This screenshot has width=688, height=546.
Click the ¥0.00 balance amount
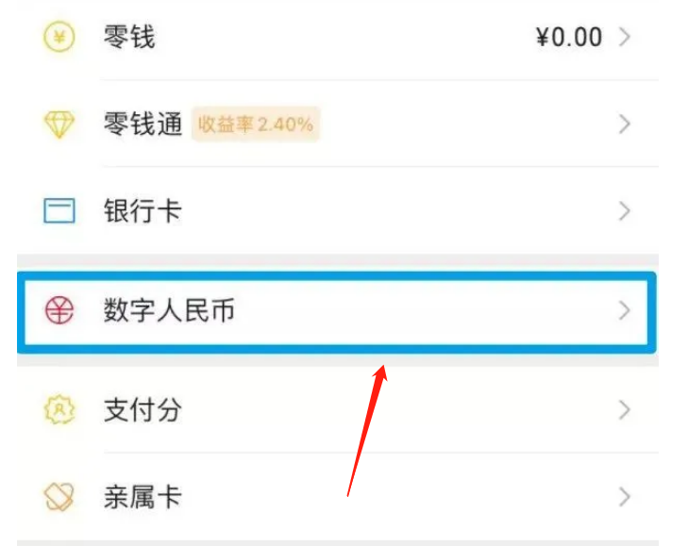[x=568, y=38]
